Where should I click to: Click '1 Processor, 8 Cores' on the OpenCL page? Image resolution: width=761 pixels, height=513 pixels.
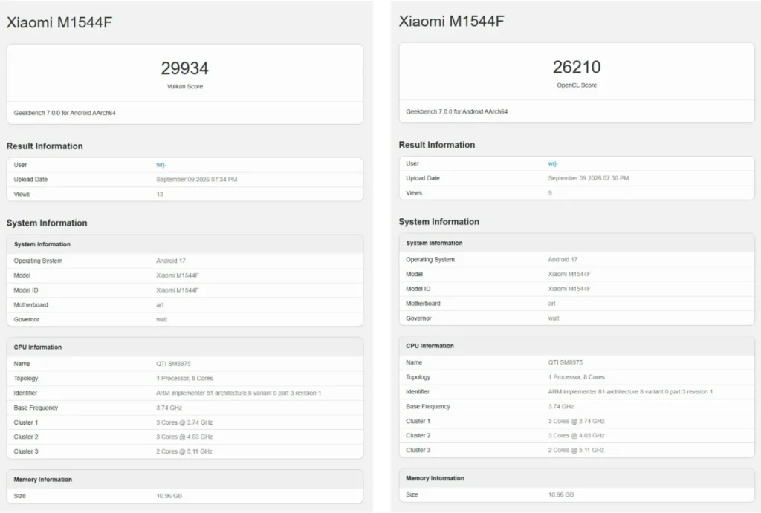tap(577, 376)
